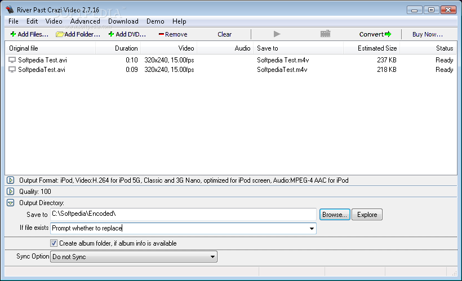The image size is (462, 281).
Task: Click the Status column header
Action: 428,48
